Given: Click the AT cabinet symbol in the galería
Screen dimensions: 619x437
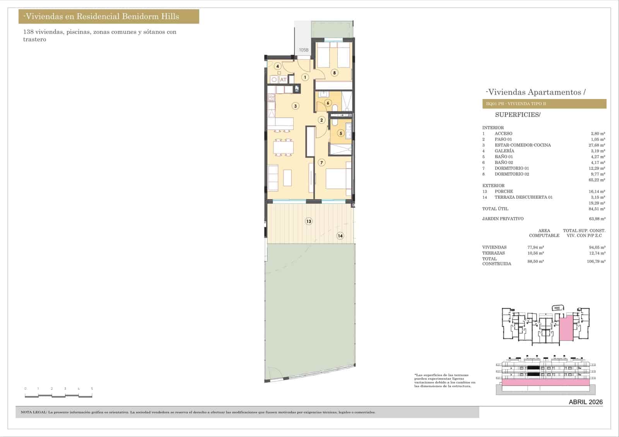Looking at the screenshot, I should tap(283, 80).
